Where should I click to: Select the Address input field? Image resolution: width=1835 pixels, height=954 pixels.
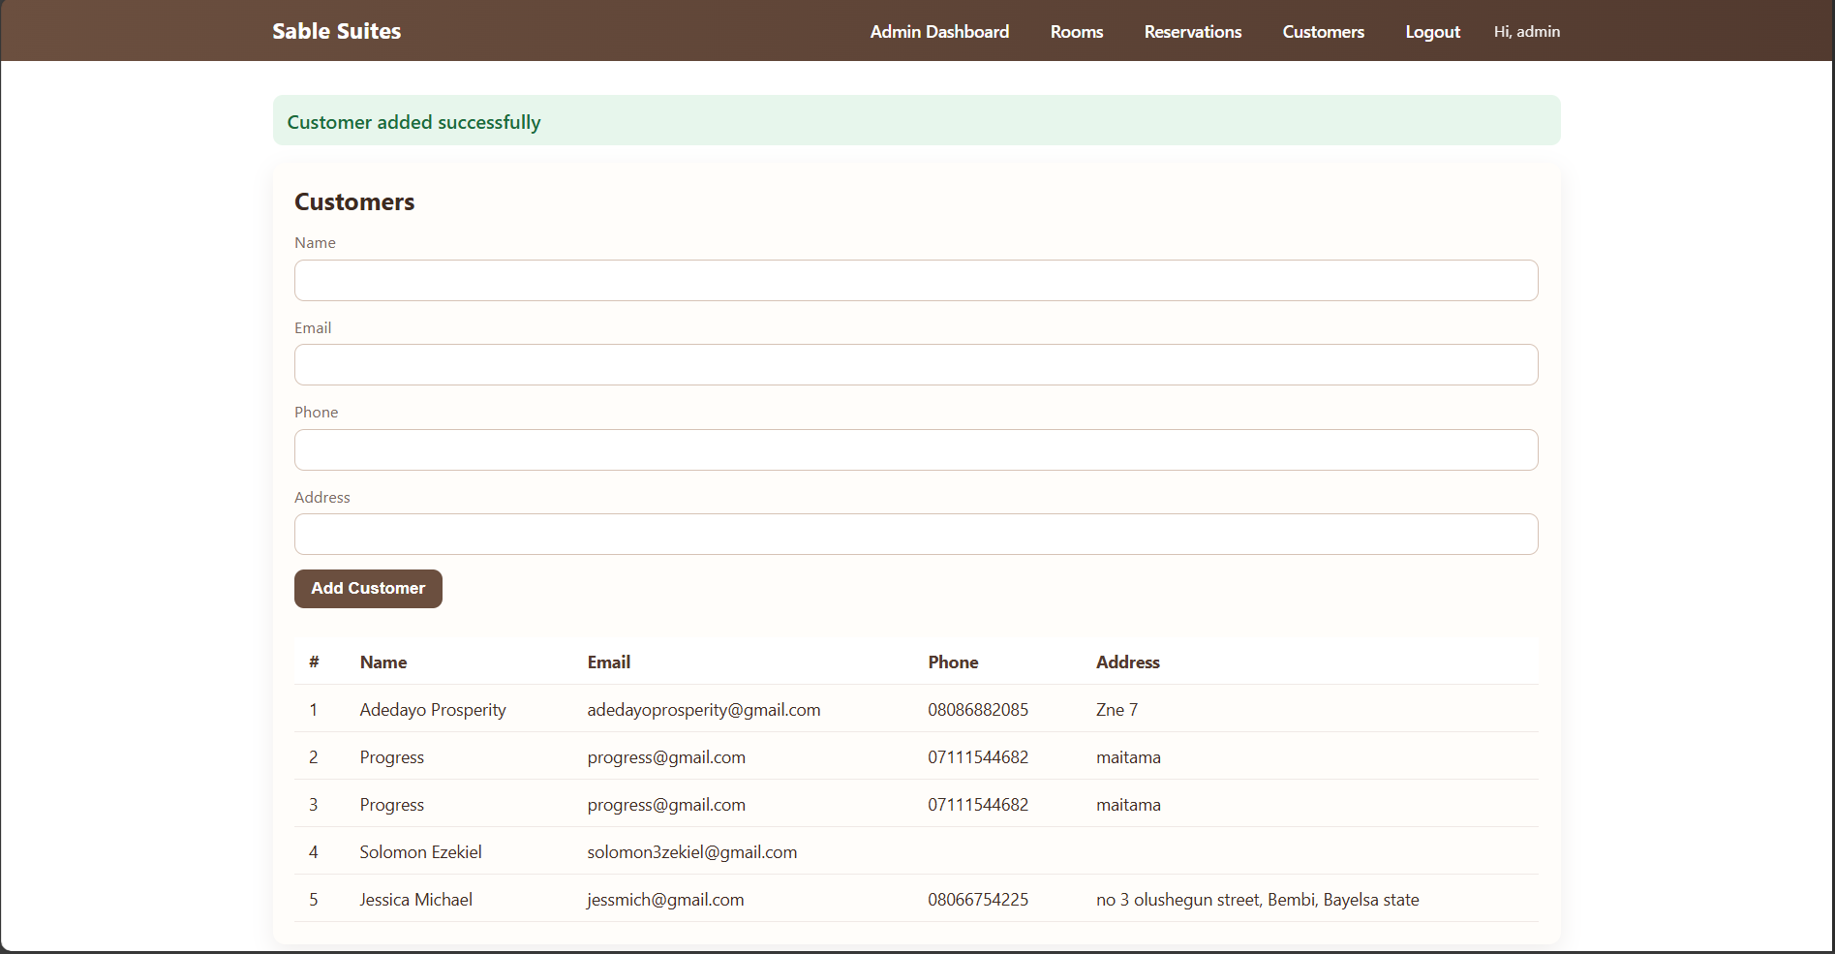click(x=915, y=534)
